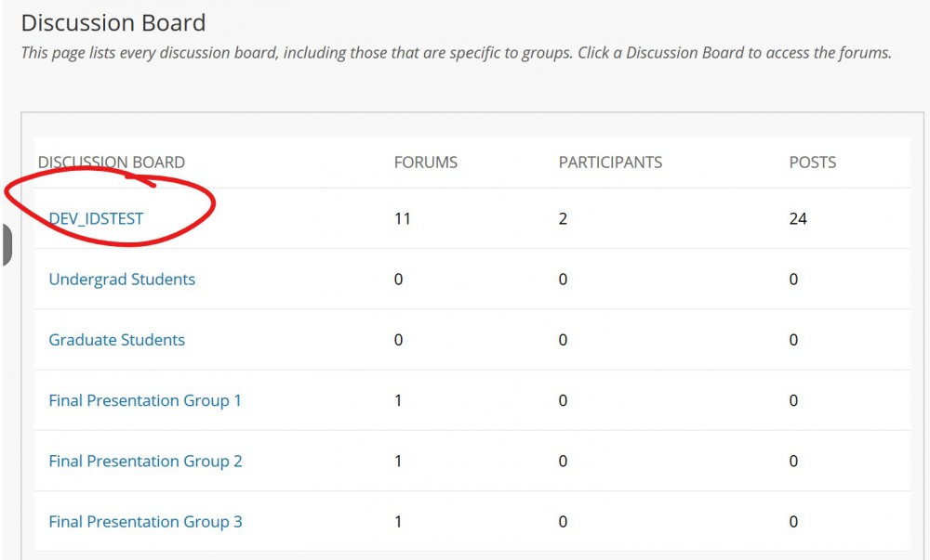This screenshot has width=930, height=560.
Task: Open the Graduate Students discussion board
Action: pyautogui.click(x=116, y=339)
